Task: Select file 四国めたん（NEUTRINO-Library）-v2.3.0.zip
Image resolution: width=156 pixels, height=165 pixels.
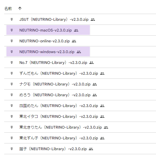Action: point(59,106)
